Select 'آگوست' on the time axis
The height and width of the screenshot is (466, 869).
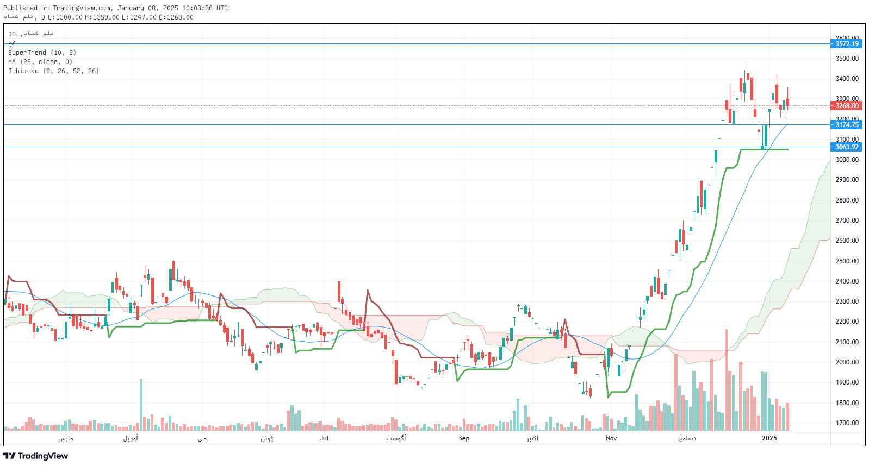tap(396, 438)
